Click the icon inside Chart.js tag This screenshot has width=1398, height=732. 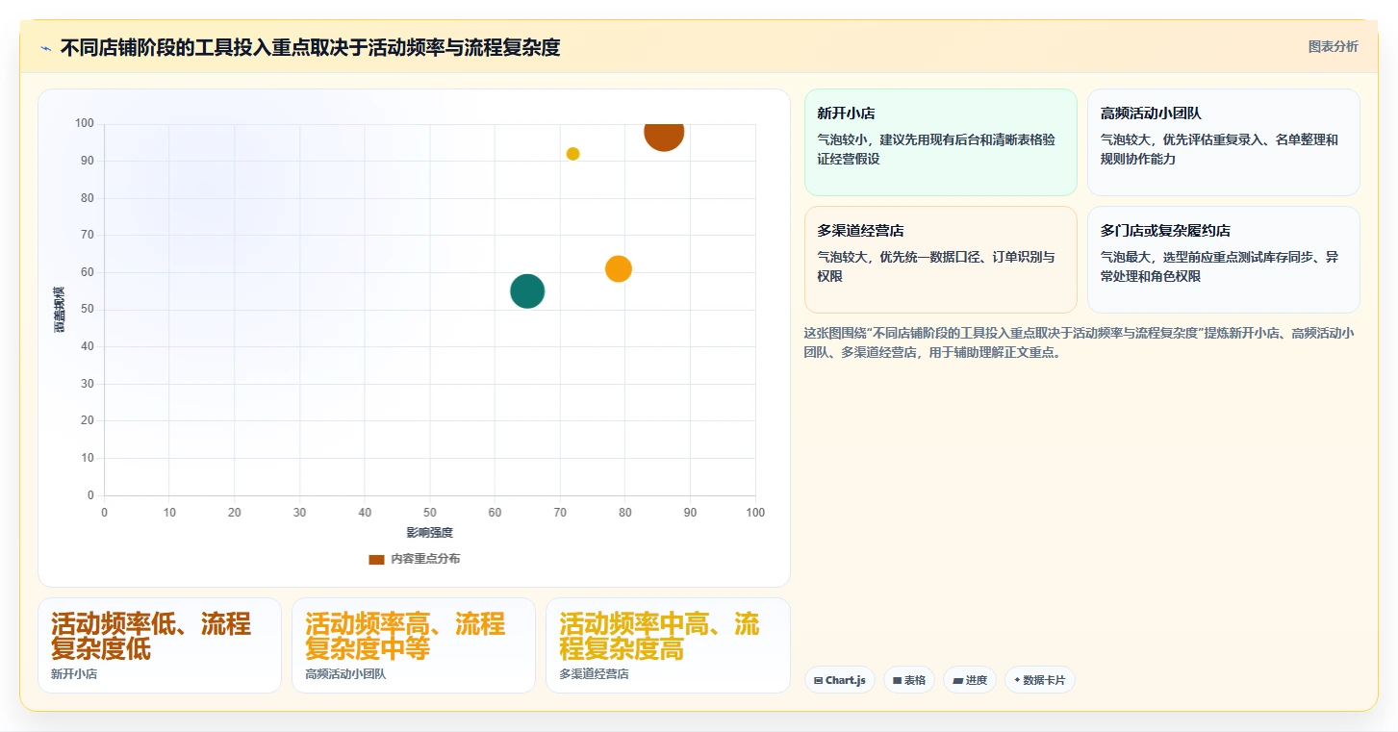pos(818,680)
